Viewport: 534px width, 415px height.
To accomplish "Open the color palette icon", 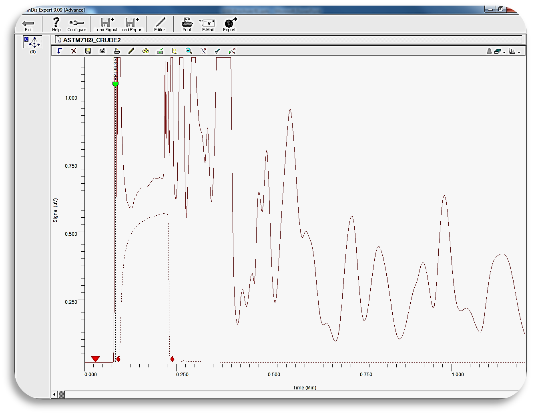I will (x=146, y=51).
